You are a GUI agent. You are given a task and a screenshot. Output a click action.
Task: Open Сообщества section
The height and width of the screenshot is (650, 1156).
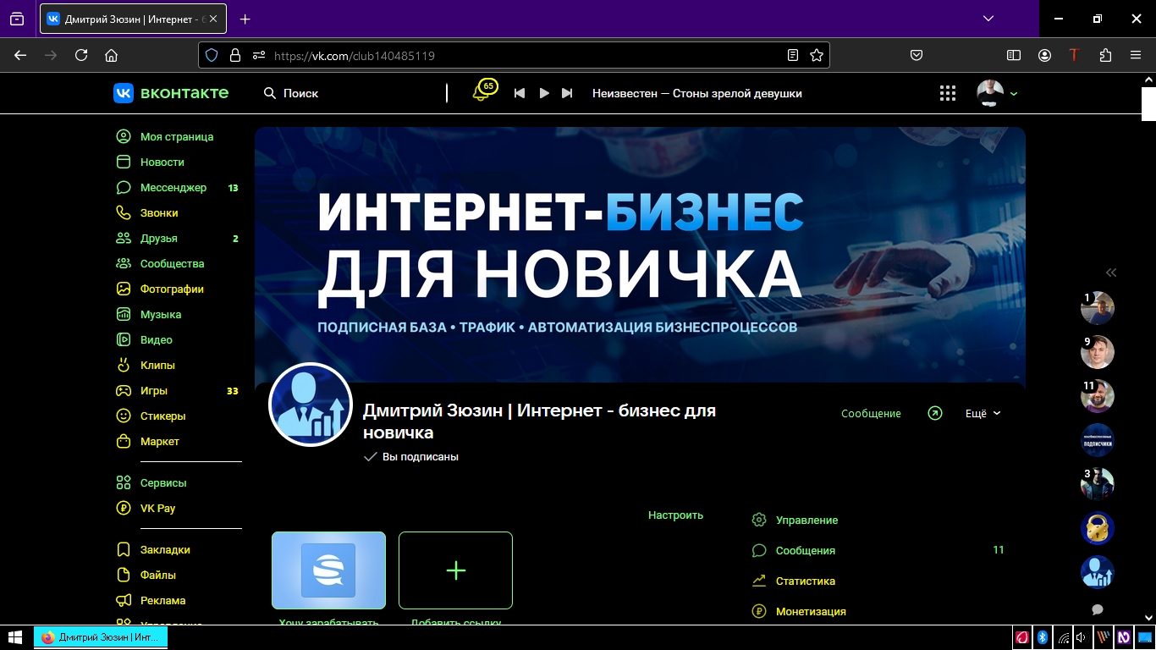point(173,263)
